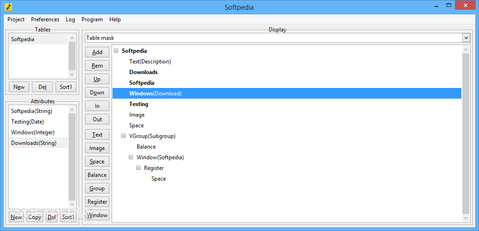479x231 pixels.
Task: Click Del button under Tables
Action: click(x=43, y=87)
